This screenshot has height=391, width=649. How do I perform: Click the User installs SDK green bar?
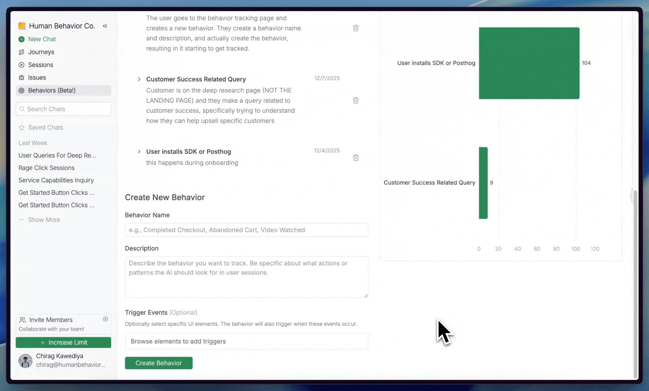[x=529, y=63]
